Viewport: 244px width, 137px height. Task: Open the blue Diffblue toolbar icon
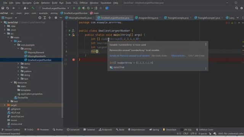tap(107, 8)
